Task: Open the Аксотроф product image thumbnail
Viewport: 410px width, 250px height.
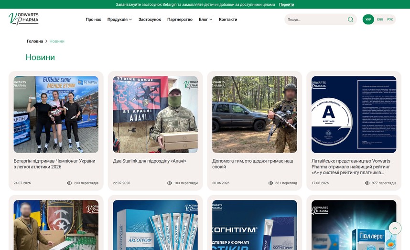Action: pos(155,225)
